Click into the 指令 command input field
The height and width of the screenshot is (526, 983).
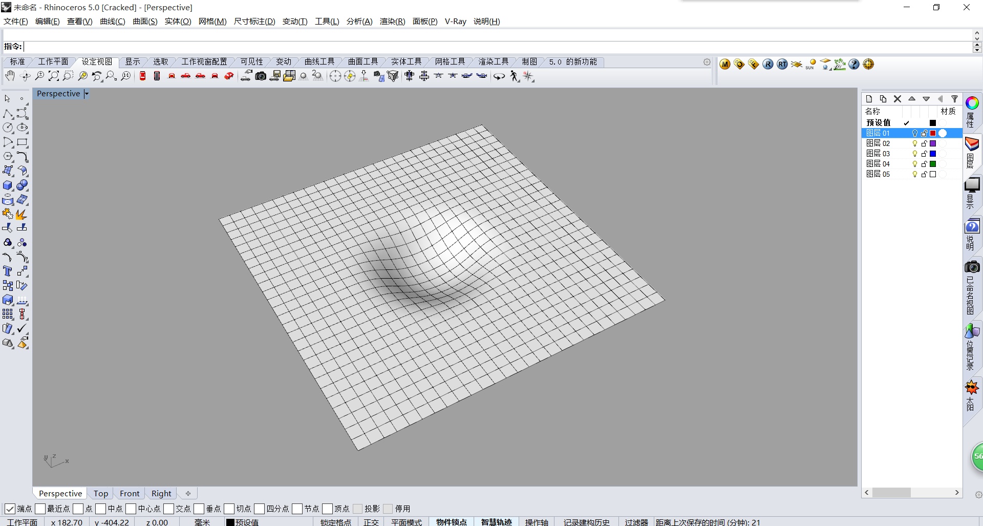[461, 47]
